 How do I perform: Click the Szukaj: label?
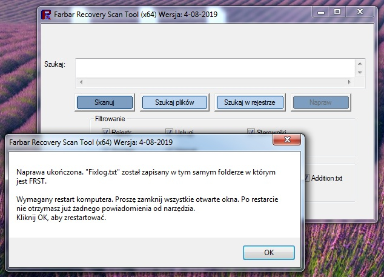coord(55,64)
